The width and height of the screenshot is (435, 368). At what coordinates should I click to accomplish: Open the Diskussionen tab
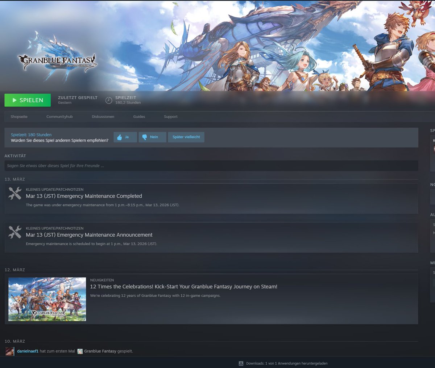click(x=103, y=117)
